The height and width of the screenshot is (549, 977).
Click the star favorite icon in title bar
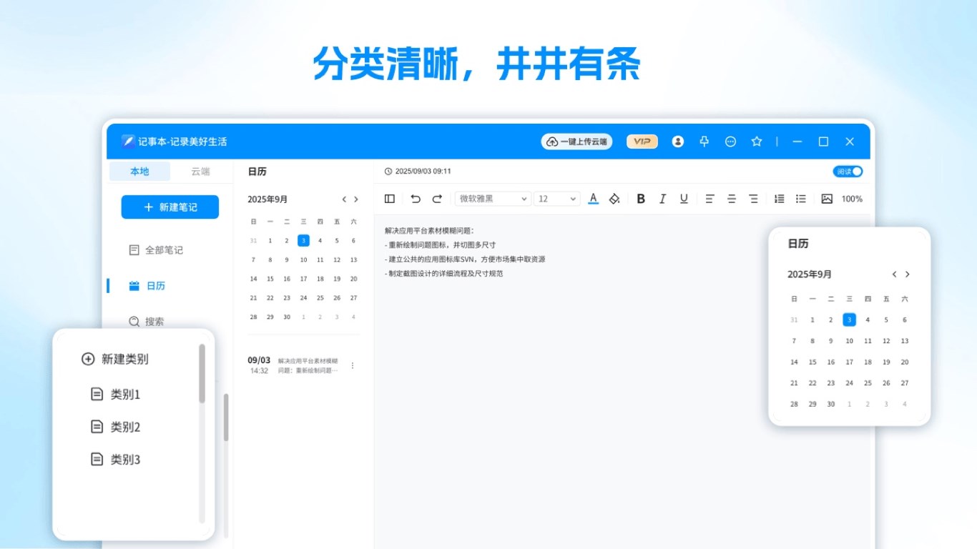757,142
